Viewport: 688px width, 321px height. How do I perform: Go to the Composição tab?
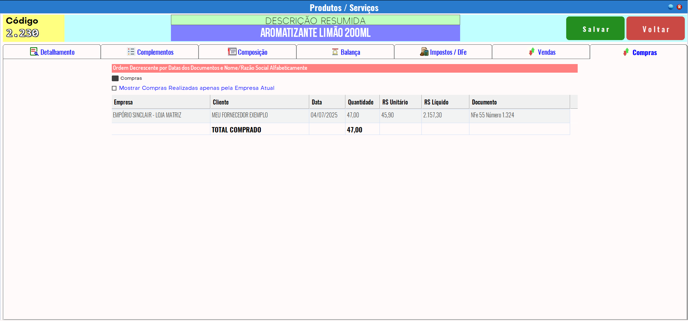point(248,52)
